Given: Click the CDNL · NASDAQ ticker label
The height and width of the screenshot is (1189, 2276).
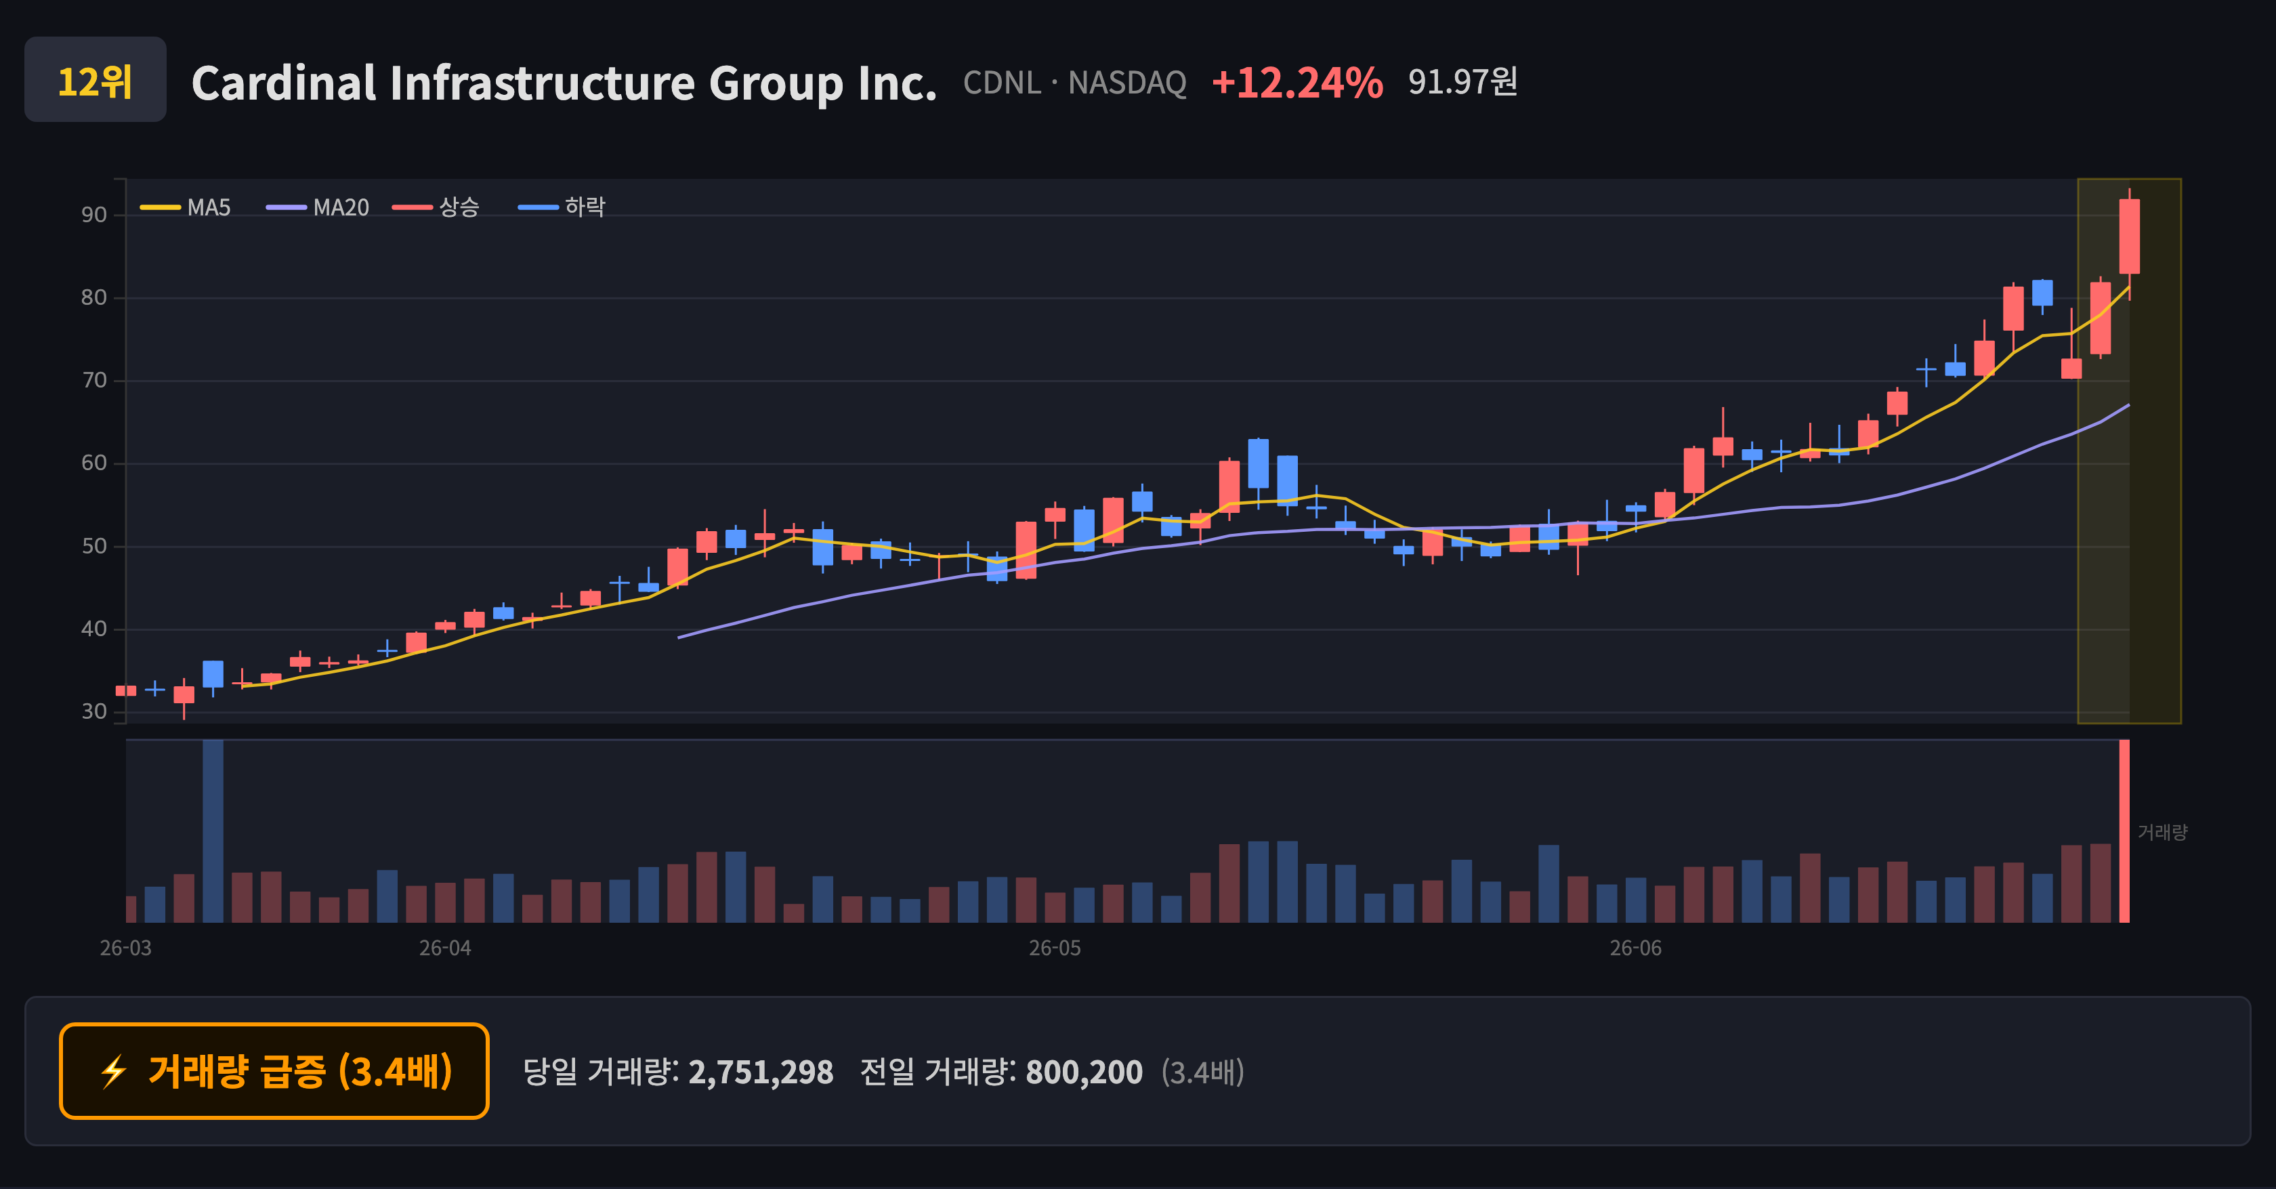Looking at the screenshot, I should click(1074, 83).
